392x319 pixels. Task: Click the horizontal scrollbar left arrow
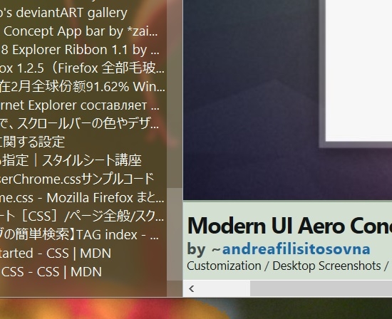[x=192, y=288]
